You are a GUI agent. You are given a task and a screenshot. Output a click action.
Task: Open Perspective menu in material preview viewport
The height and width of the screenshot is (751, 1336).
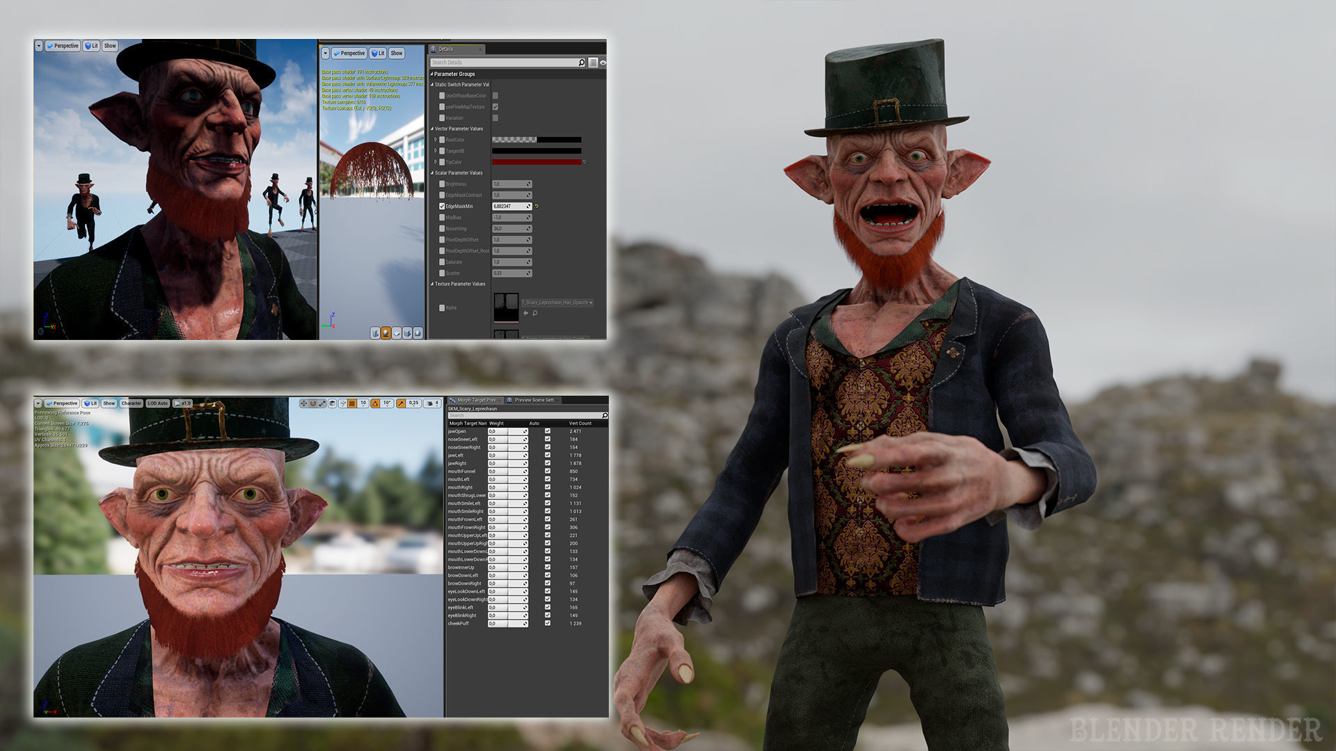coord(349,53)
